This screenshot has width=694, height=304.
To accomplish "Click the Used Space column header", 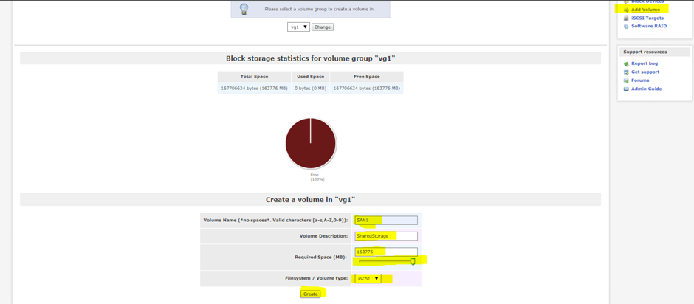I will click(311, 77).
